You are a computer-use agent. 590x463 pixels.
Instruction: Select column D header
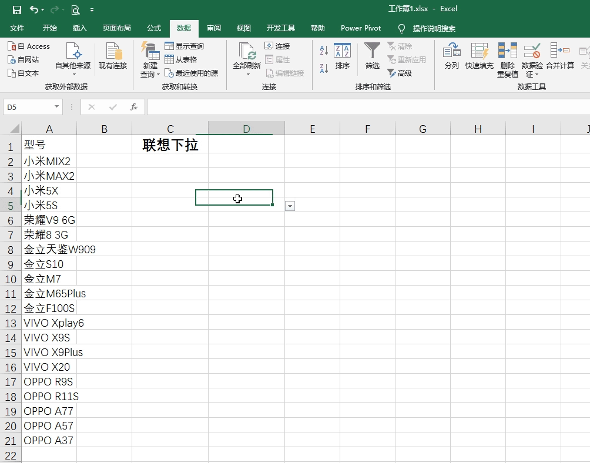tap(246, 129)
